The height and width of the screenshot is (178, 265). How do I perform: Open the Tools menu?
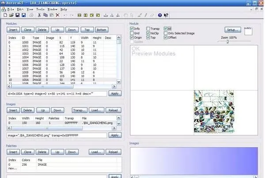(40, 9)
